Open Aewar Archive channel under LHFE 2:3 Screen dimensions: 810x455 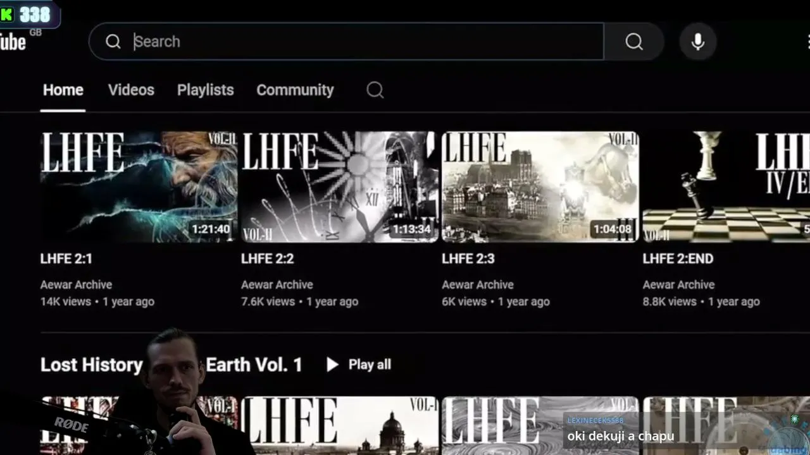click(478, 285)
